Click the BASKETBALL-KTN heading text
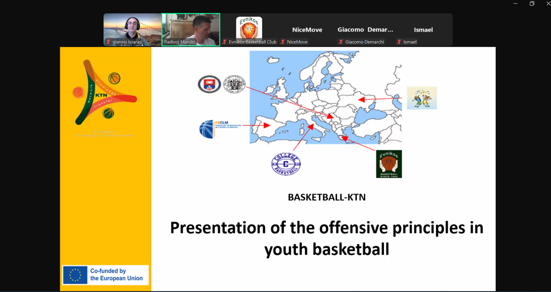 tap(327, 197)
